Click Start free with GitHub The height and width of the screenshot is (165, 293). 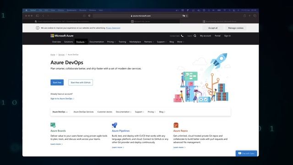81,82
